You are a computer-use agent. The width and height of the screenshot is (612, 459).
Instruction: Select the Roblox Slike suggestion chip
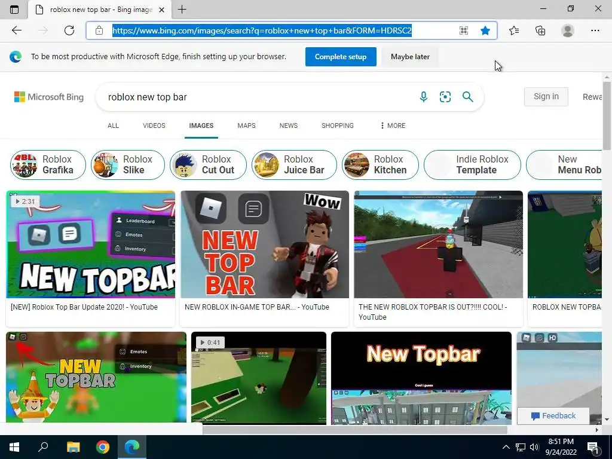[x=128, y=165]
